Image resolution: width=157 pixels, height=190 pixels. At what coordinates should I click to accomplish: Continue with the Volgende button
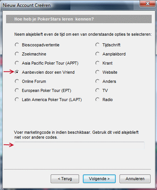99,179
